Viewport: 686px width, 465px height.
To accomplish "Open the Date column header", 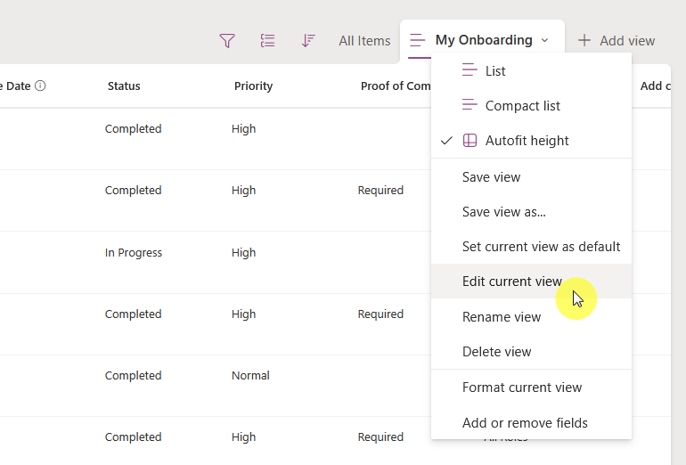I will pyautogui.click(x=16, y=86).
